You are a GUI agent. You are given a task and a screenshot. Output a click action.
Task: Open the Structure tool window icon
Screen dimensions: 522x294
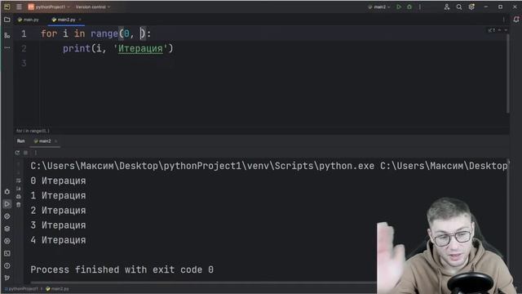(7, 35)
